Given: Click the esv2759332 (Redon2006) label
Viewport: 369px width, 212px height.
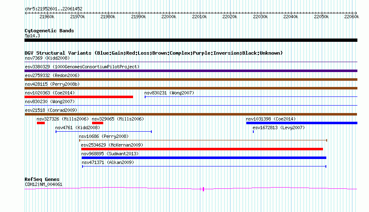Looking at the screenshot, I should [52, 75].
